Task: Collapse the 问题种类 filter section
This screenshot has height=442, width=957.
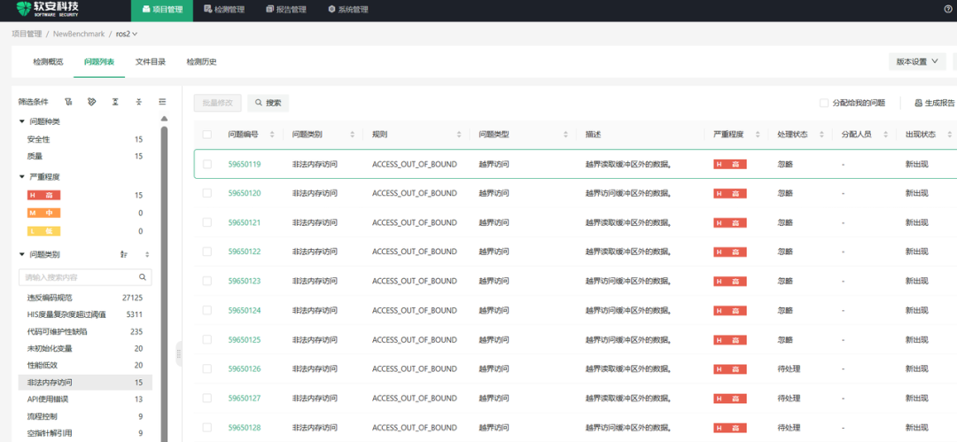Action: pyautogui.click(x=22, y=121)
